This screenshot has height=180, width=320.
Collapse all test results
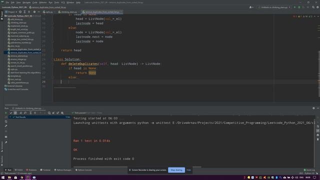(35, 113)
